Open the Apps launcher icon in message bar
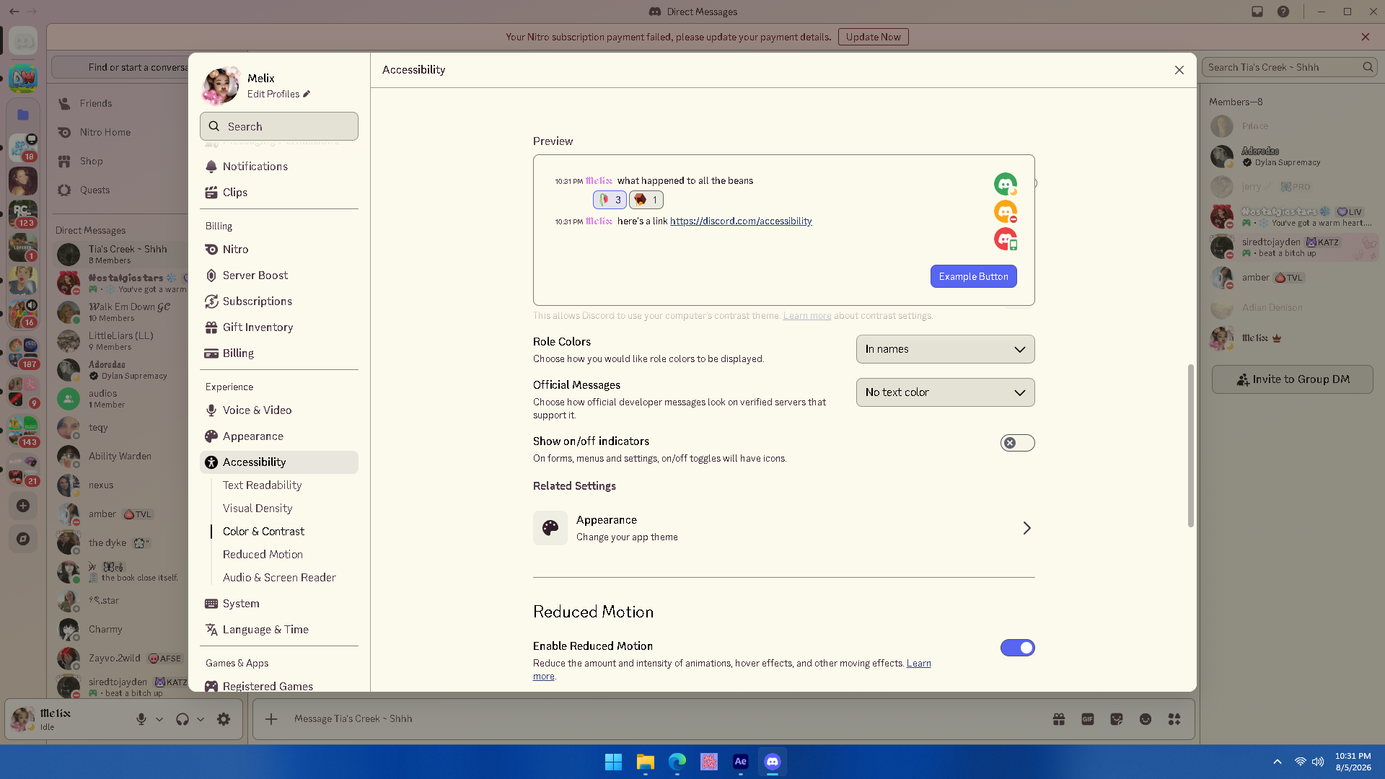 point(1174,719)
